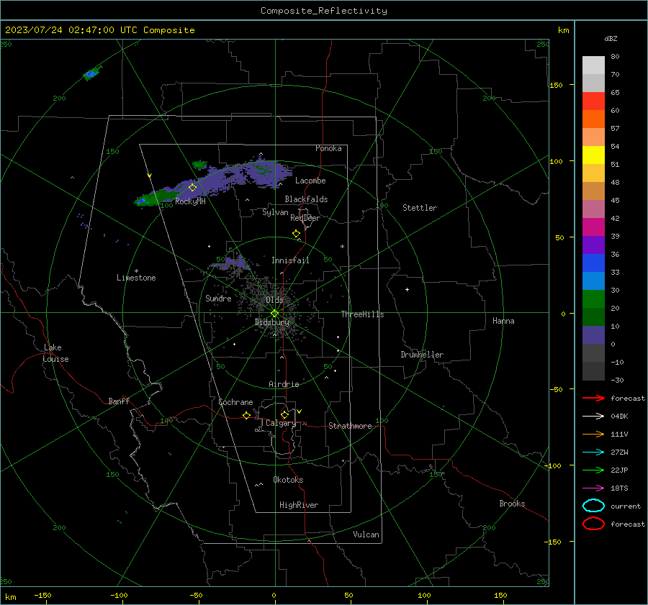648x605 pixels.
Task: Click the red forecast ellipse icon
Action: pyautogui.click(x=593, y=523)
